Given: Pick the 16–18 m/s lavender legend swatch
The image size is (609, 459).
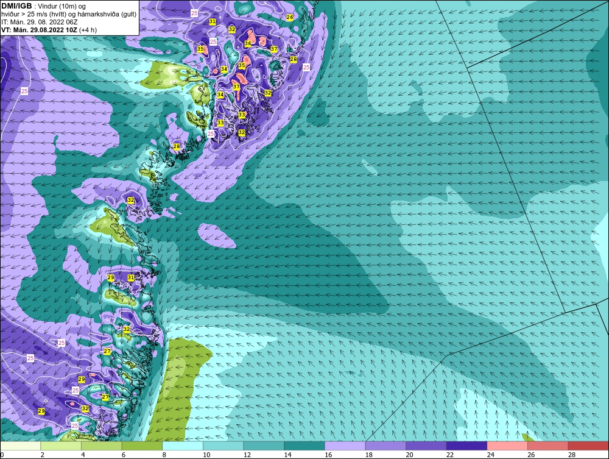Looking at the screenshot, I should pyautogui.click(x=345, y=446).
